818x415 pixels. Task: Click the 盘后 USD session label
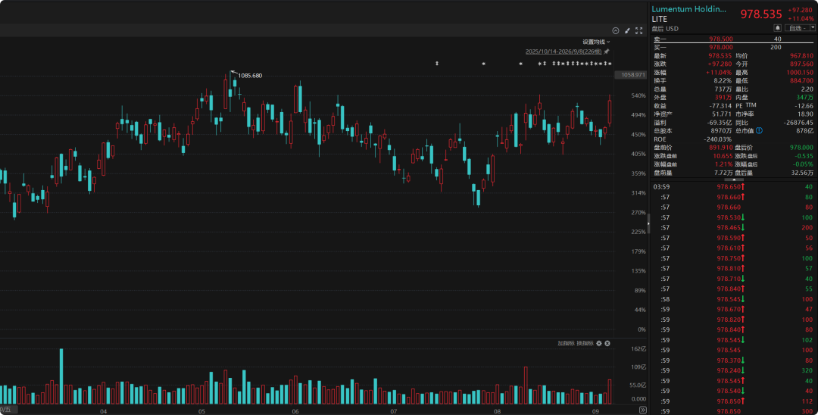[x=665, y=29]
